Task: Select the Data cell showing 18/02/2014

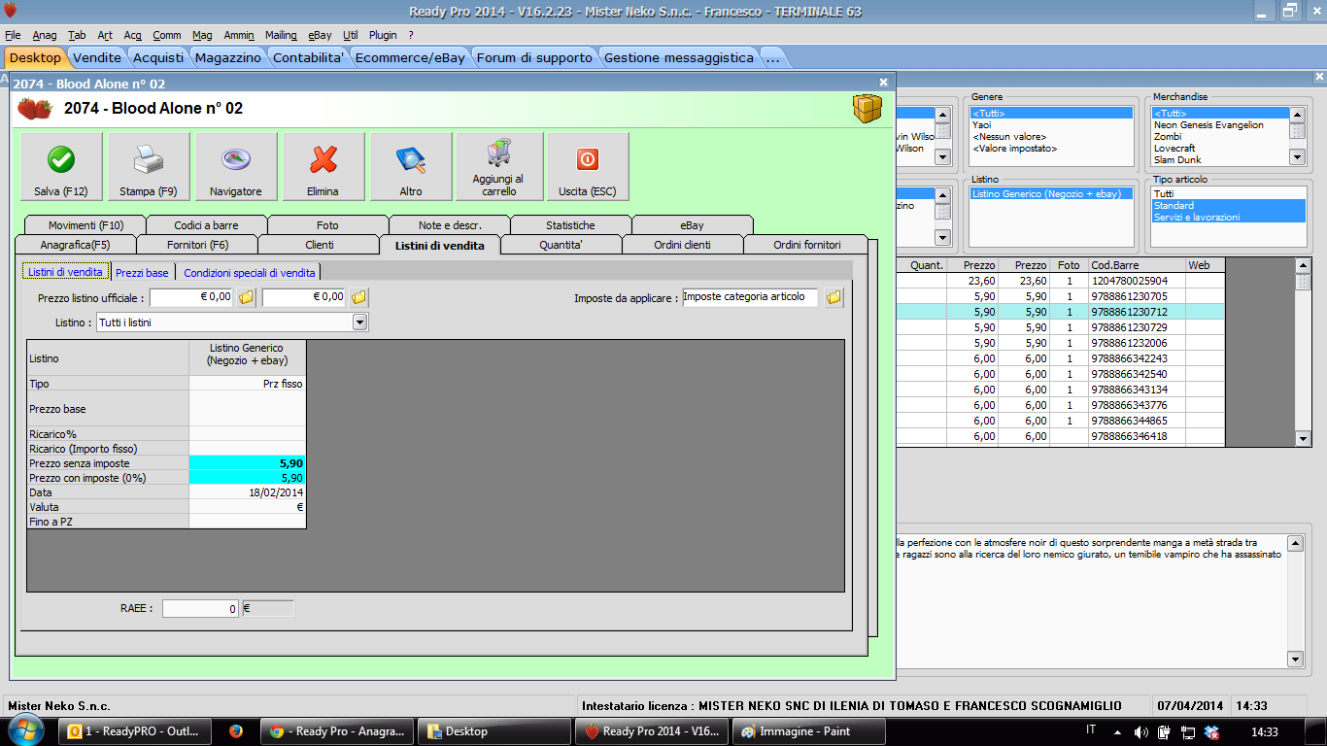Action: point(248,492)
